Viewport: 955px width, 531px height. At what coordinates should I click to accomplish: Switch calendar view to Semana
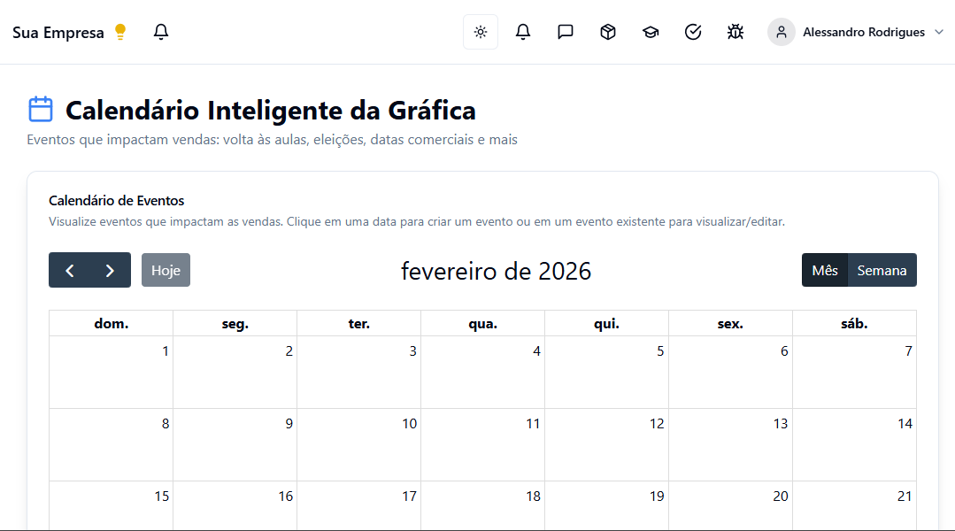pos(882,270)
